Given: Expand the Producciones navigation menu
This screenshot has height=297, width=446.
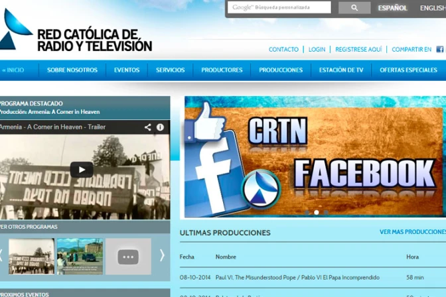Looking at the screenshot, I should click(x=281, y=70).
